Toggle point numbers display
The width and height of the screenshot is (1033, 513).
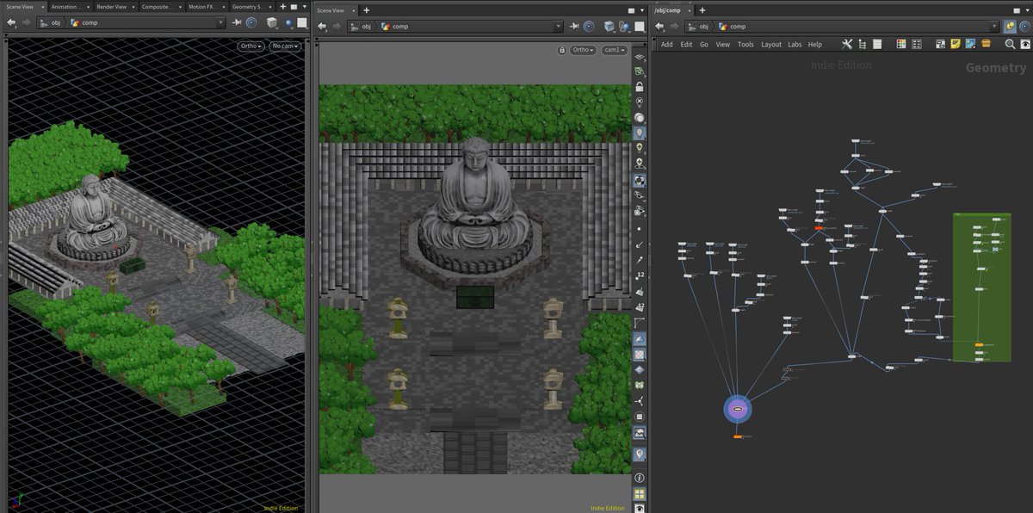(640, 275)
